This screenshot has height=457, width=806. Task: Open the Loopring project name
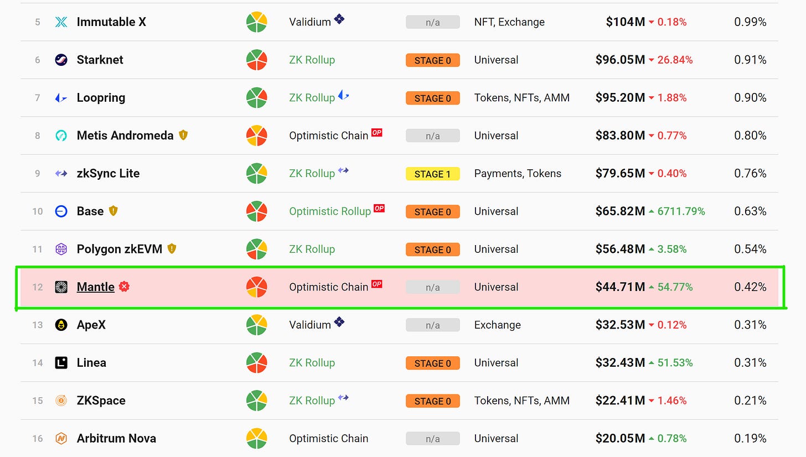(101, 98)
